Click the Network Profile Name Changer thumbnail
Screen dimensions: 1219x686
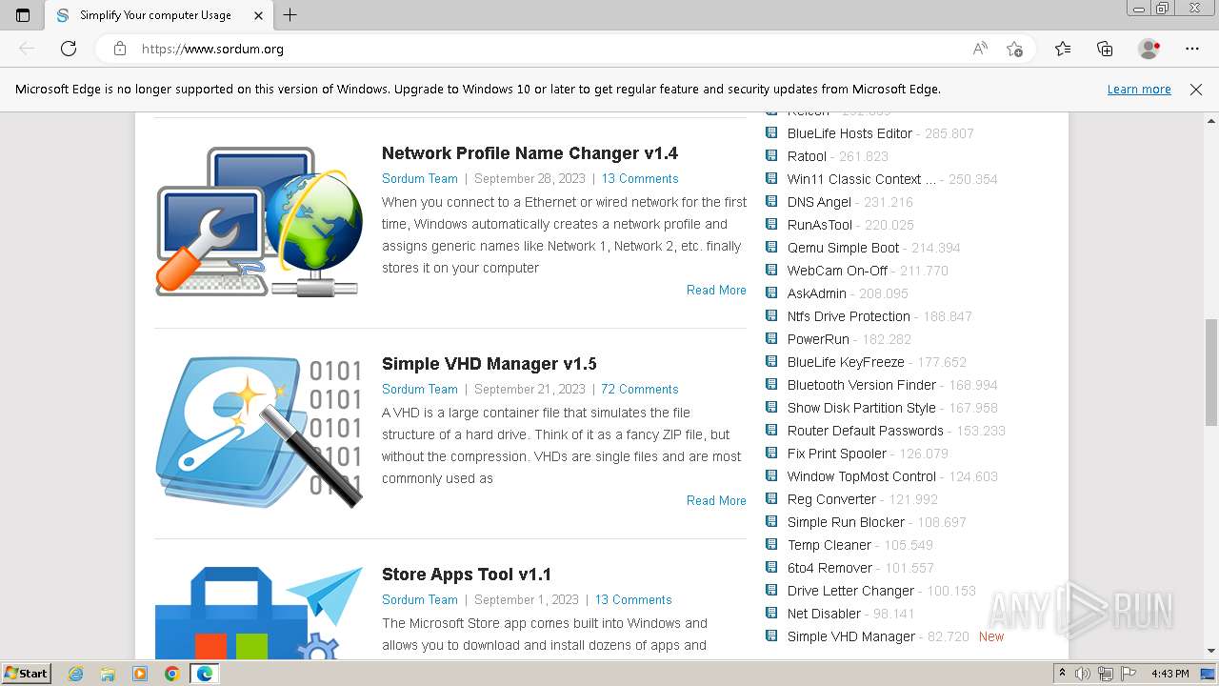[x=259, y=221]
